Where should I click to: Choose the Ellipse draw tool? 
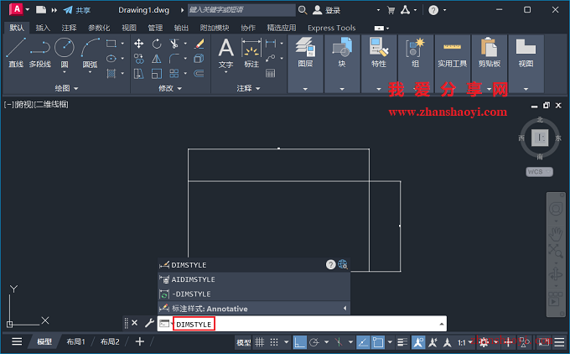[111, 59]
